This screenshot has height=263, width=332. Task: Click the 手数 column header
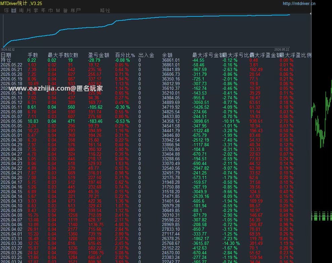pyautogui.click(x=33, y=55)
